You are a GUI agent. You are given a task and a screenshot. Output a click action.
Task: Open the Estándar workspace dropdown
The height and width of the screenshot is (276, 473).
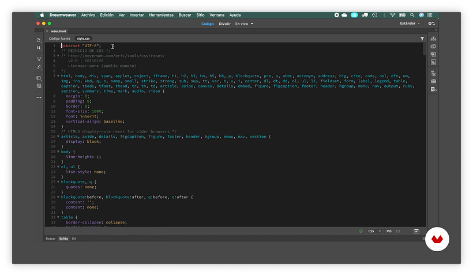coord(410,23)
